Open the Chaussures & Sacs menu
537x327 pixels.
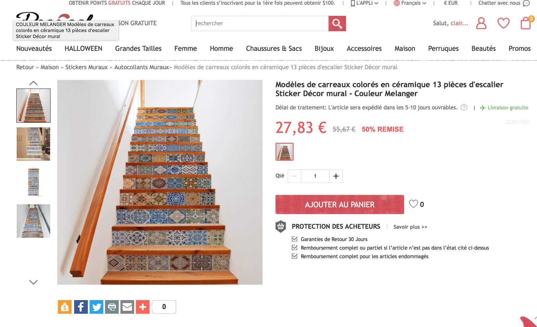[x=274, y=49]
